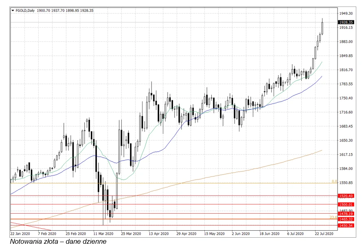Click the latest candlestick at the top right
The height and width of the screenshot is (247, 364).
[322, 28]
